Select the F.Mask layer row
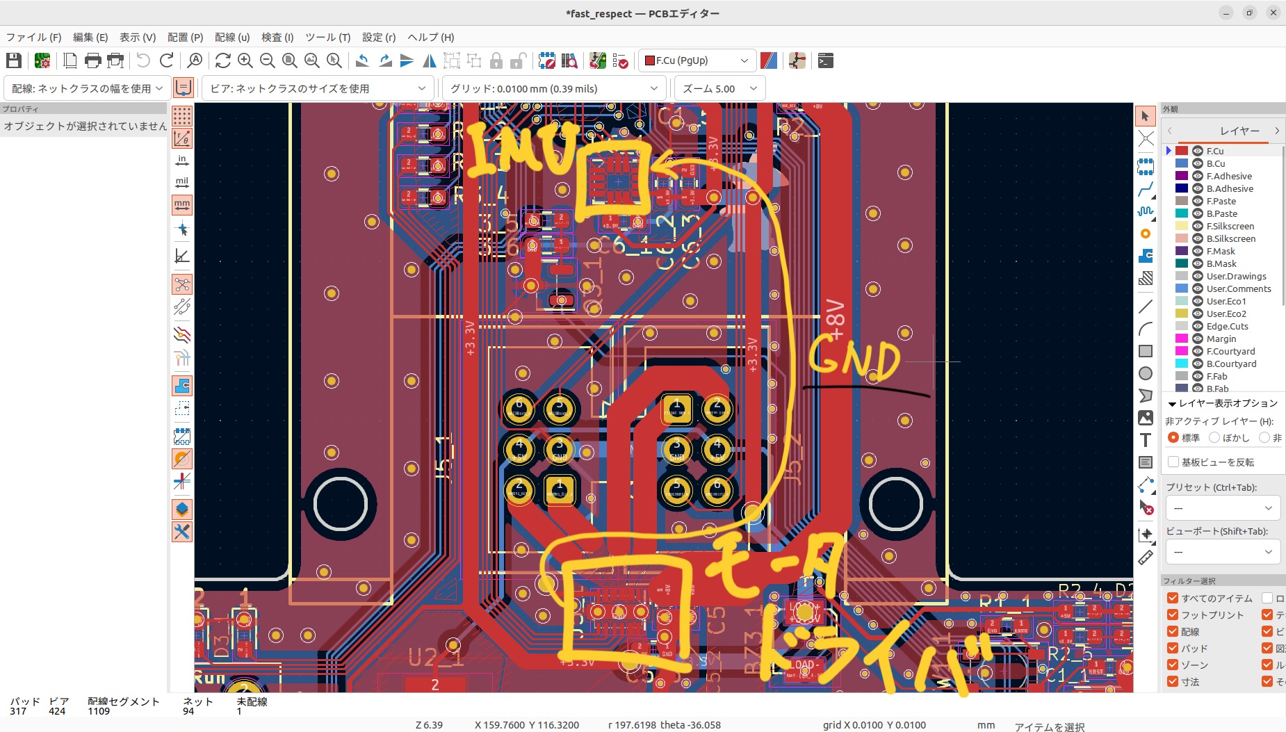Image resolution: width=1286 pixels, height=732 pixels. [1223, 251]
